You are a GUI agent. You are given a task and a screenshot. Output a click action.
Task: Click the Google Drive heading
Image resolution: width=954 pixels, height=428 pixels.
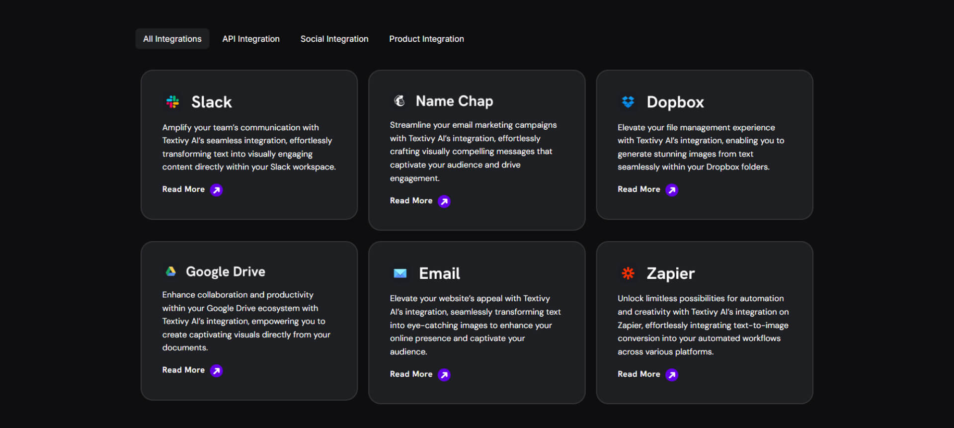pyautogui.click(x=226, y=271)
